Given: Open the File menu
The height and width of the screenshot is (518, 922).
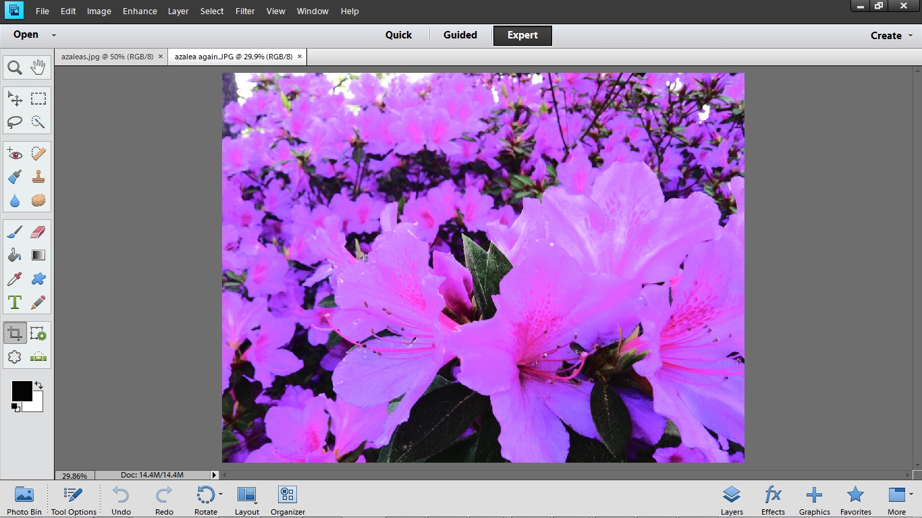Looking at the screenshot, I should [42, 11].
